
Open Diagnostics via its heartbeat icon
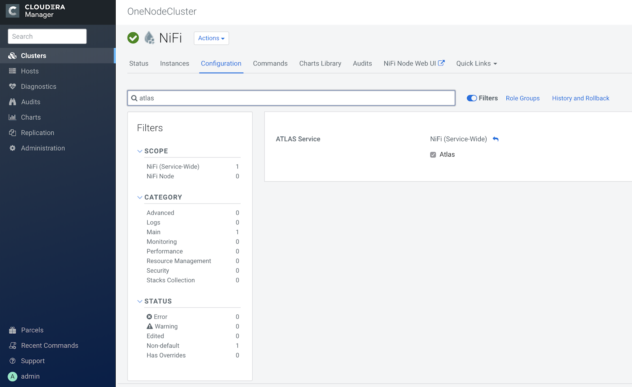[x=13, y=86]
